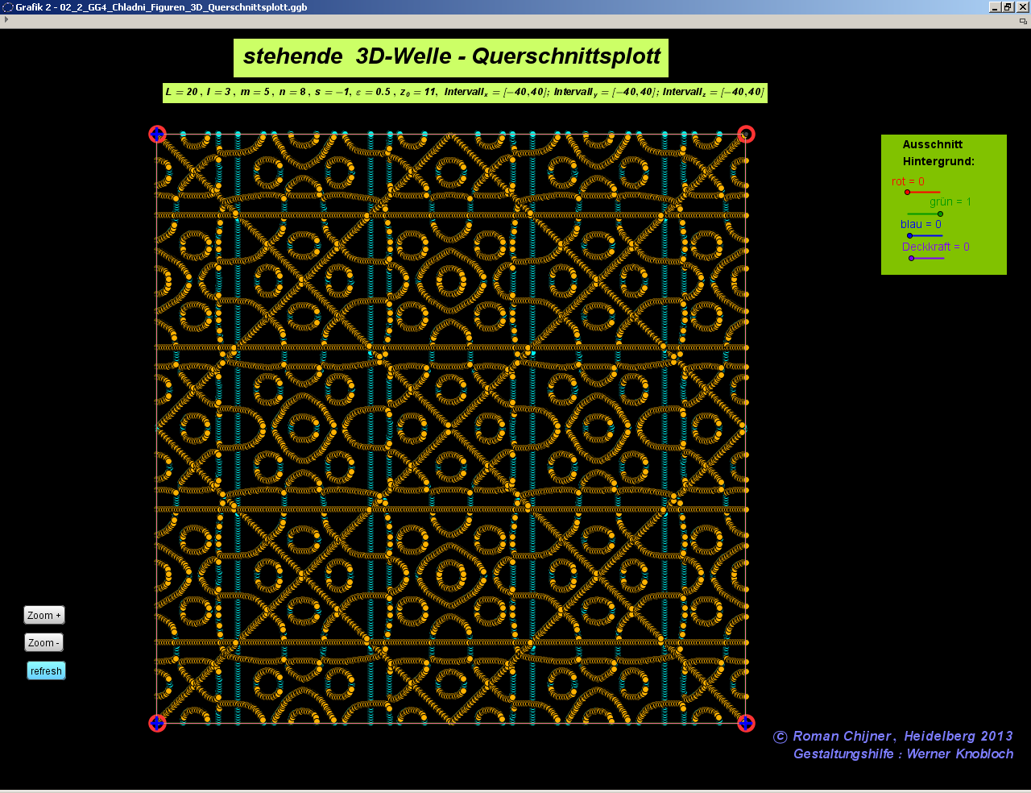Select the top-right corner control point

(x=746, y=135)
